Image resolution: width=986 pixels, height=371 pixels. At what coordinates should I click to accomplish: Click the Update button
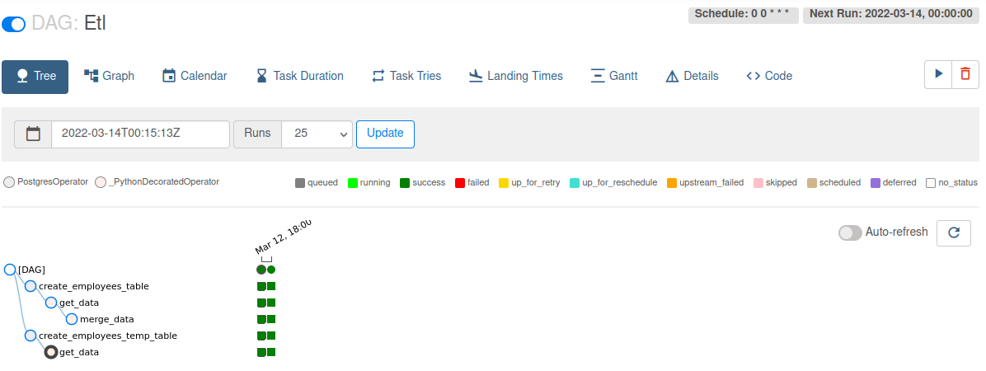(x=385, y=134)
